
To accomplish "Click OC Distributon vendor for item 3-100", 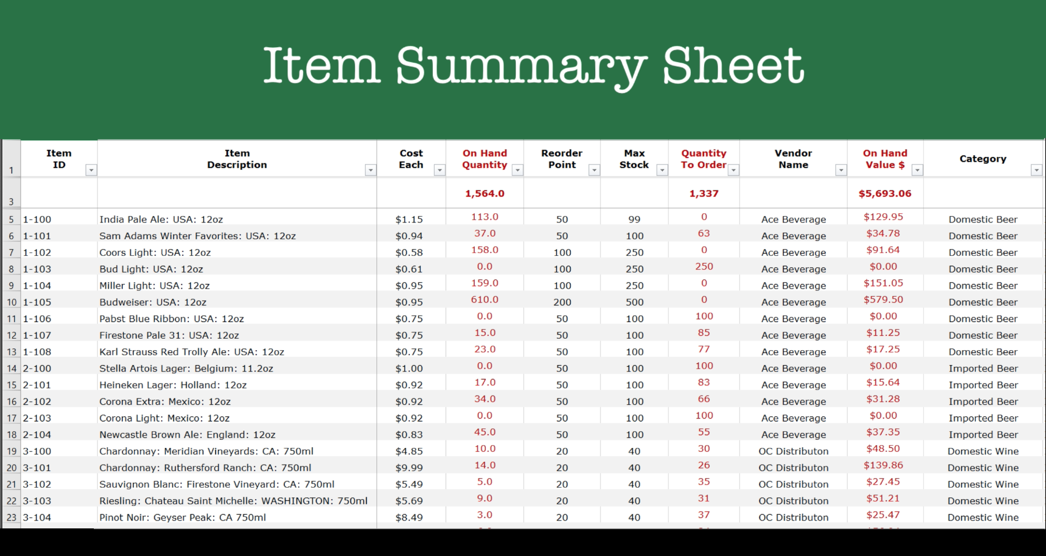I will pyautogui.click(x=793, y=451).
